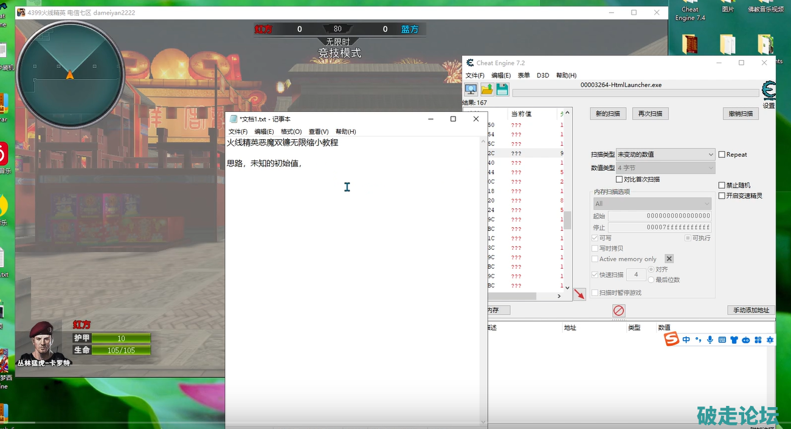Open the Notepad 格式(O) menu
This screenshot has width=791, height=429.
(291, 131)
